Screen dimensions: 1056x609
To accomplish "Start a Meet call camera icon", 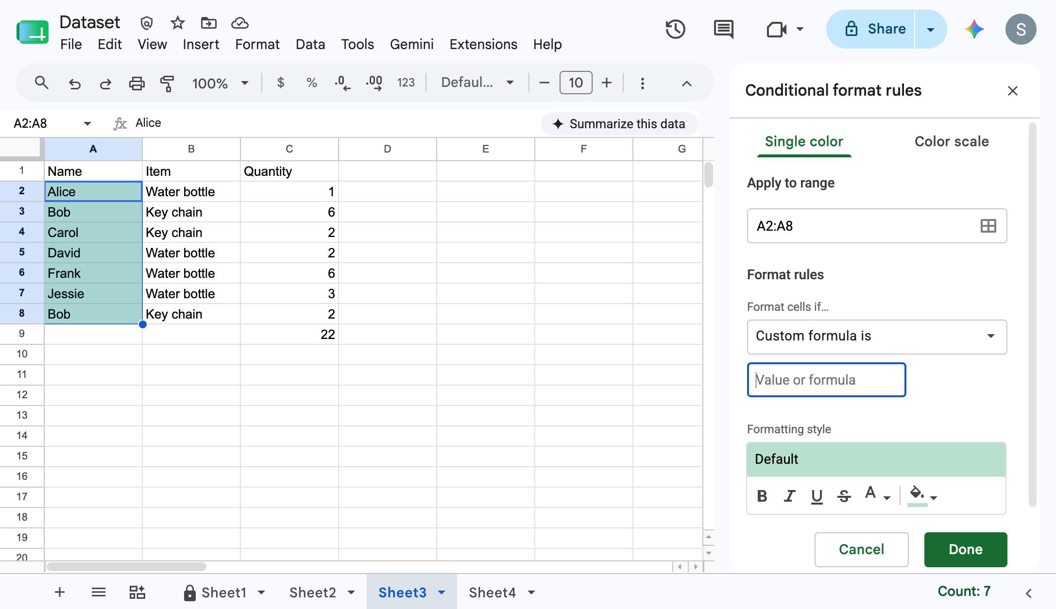I will [x=776, y=30].
